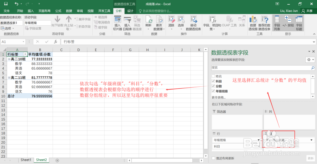Open the 行标签 filter dropdown
Image resolution: width=317 pixels, height=164 pixels.
click(25, 54)
